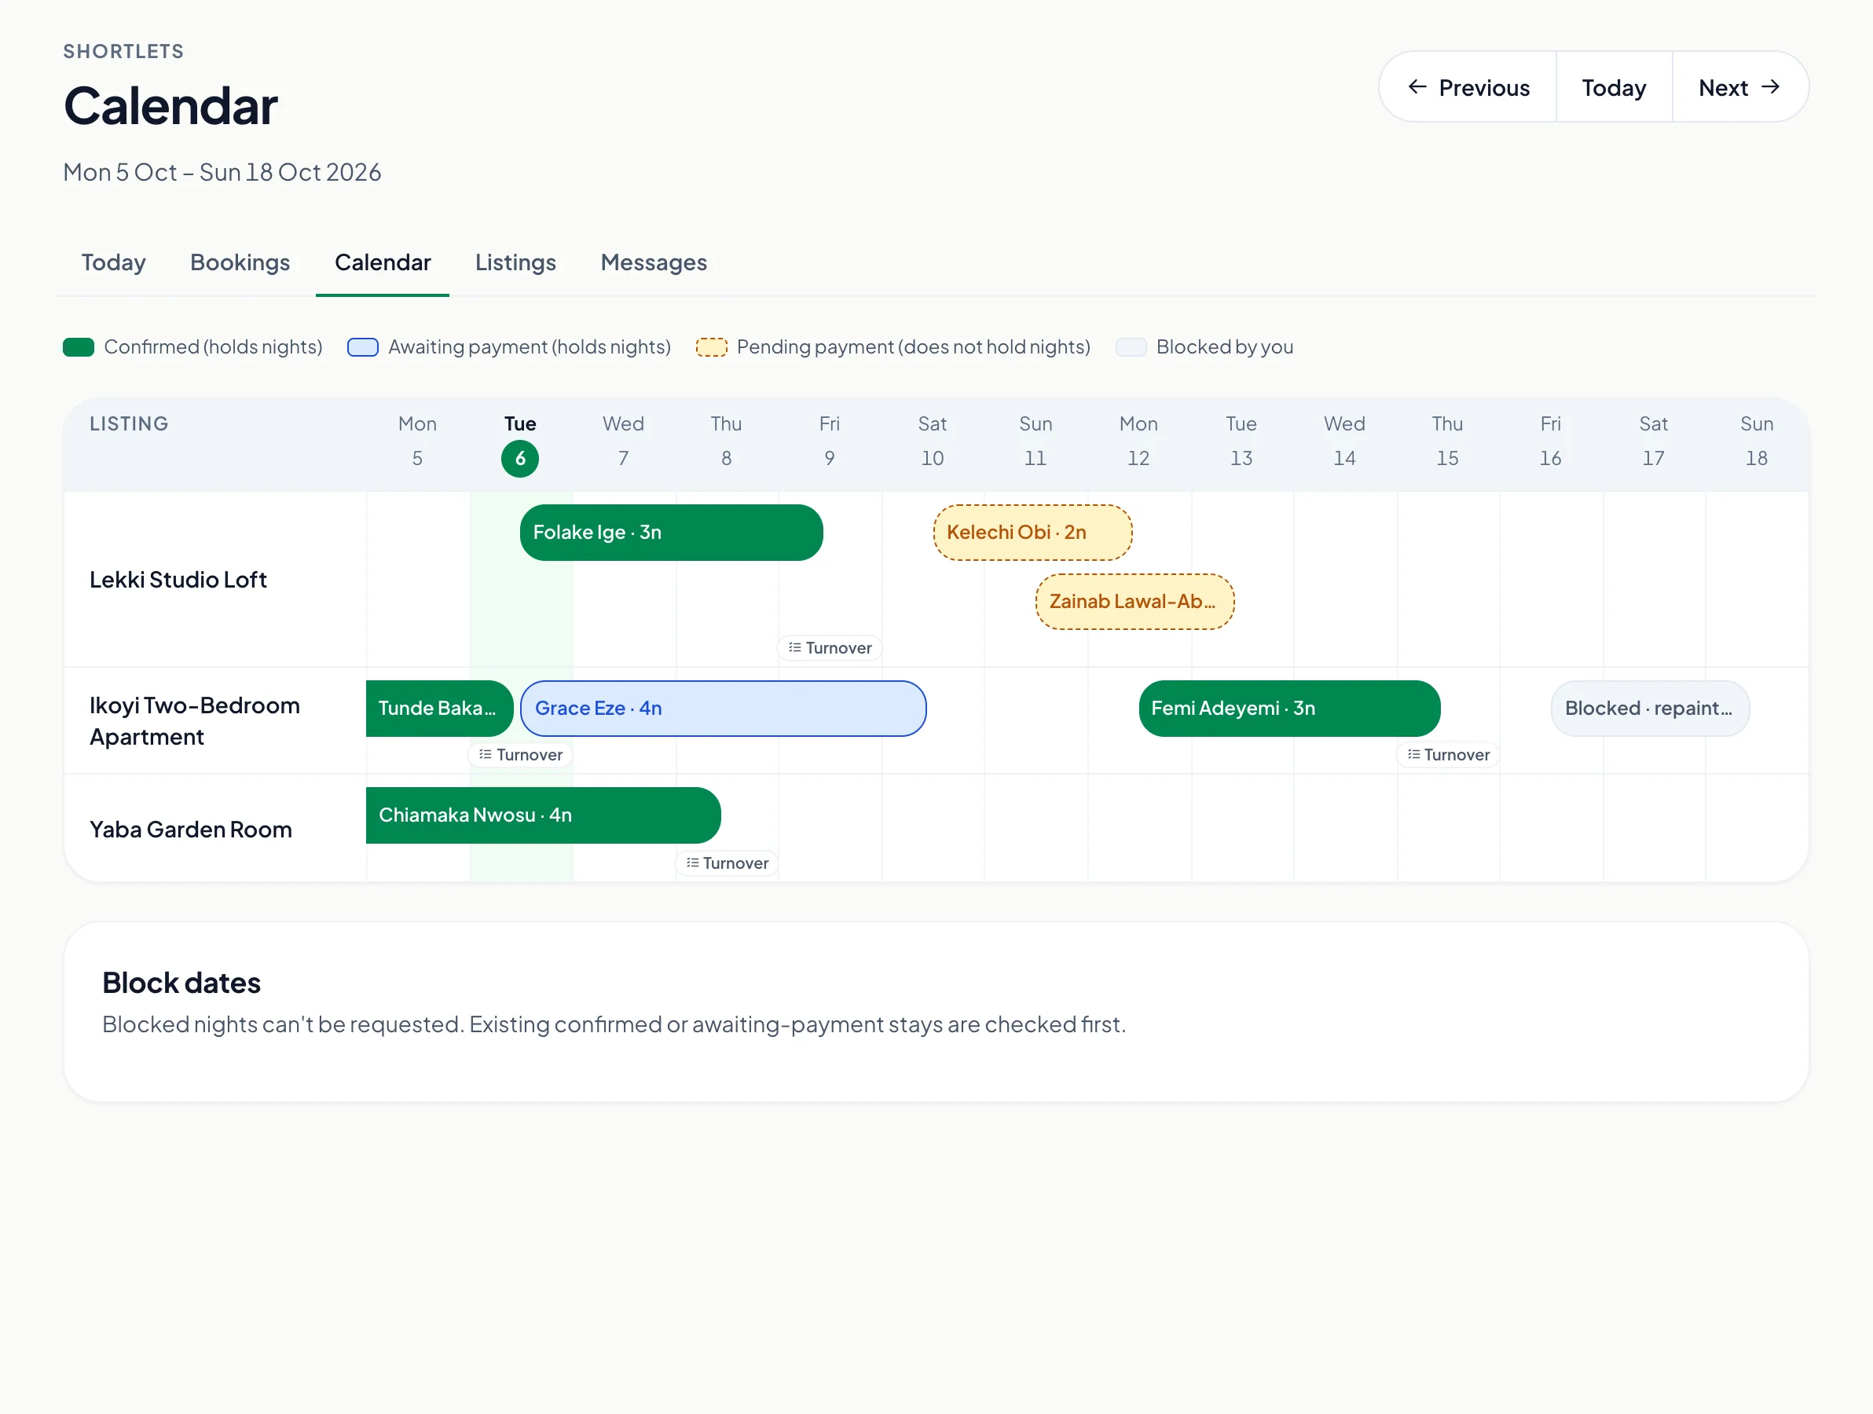Click the Pending payment dashed legend swatch
This screenshot has width=1873, height=1414.
pos(711,347)
